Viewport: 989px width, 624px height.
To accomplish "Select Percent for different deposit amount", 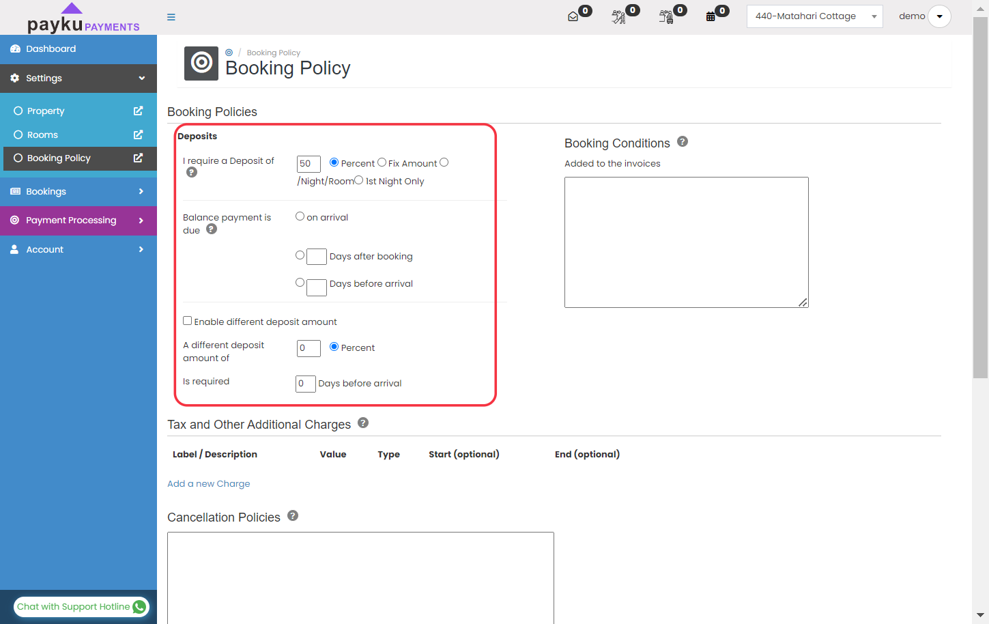I will click(x=334, y=347).
